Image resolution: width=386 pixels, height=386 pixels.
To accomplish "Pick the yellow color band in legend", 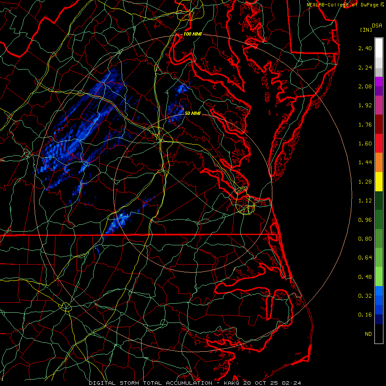I will (379, 182).
